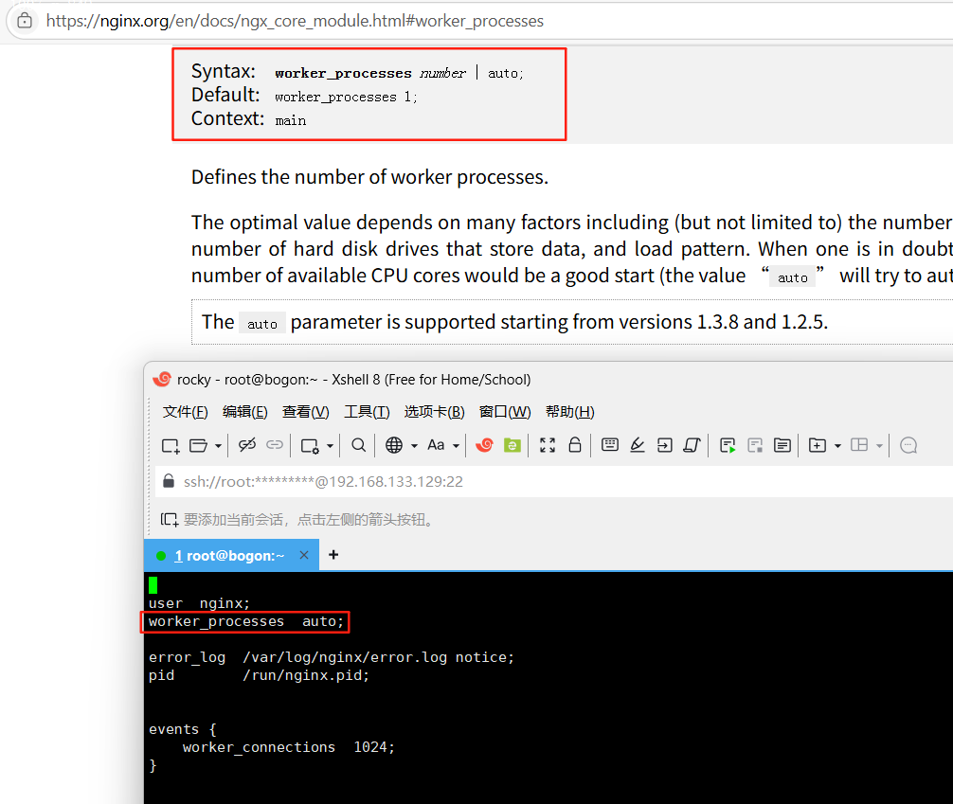Image resolution: width=953 pixels, height=804 pixels.
Task: Click the lock icon in Xshell address bar
Action: [x=169, y=481]
